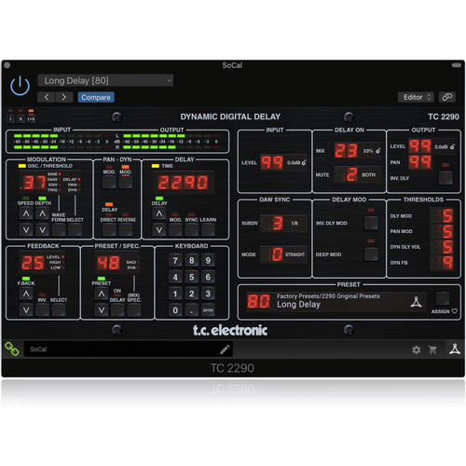Image resolution: width=466 pixels, height=466 pixels.
Task: Click the lock icon beside MIX 23%
Action: (x=377, y=151)
